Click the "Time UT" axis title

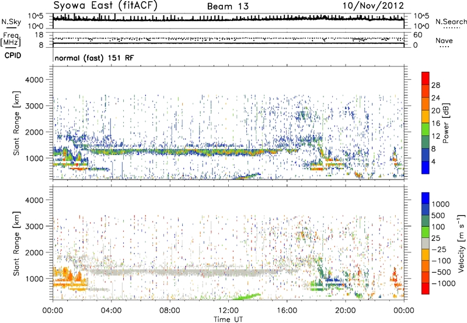coord(228,320)
